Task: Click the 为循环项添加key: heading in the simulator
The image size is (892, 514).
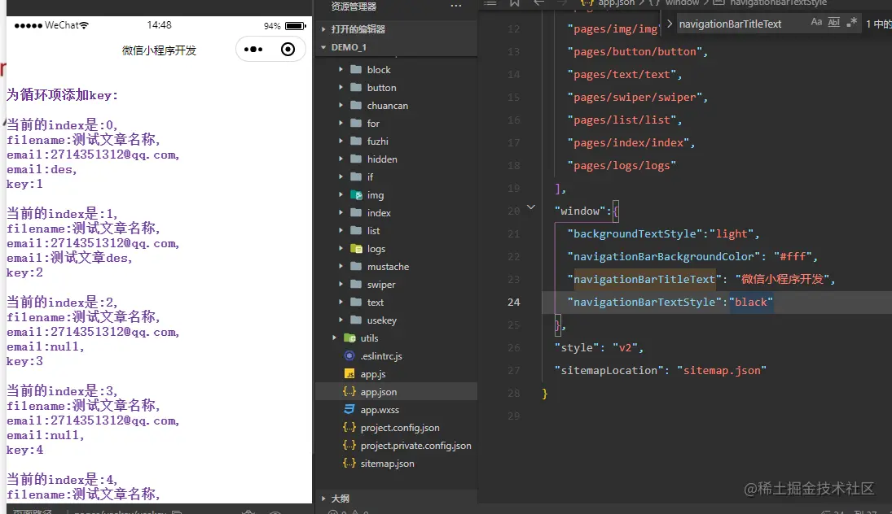Action: pos(62,95)
